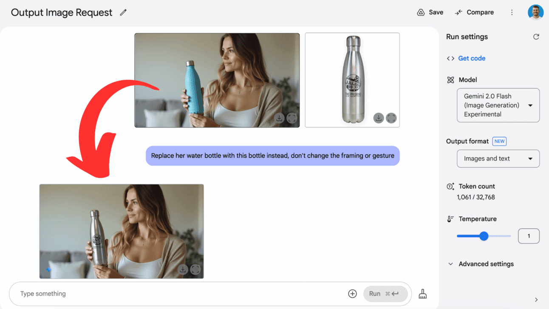Image resolution: width=549 pixels, height=309 pixels.
Task: Download the woman with blue bottle image
Action: tap(279, 118)
